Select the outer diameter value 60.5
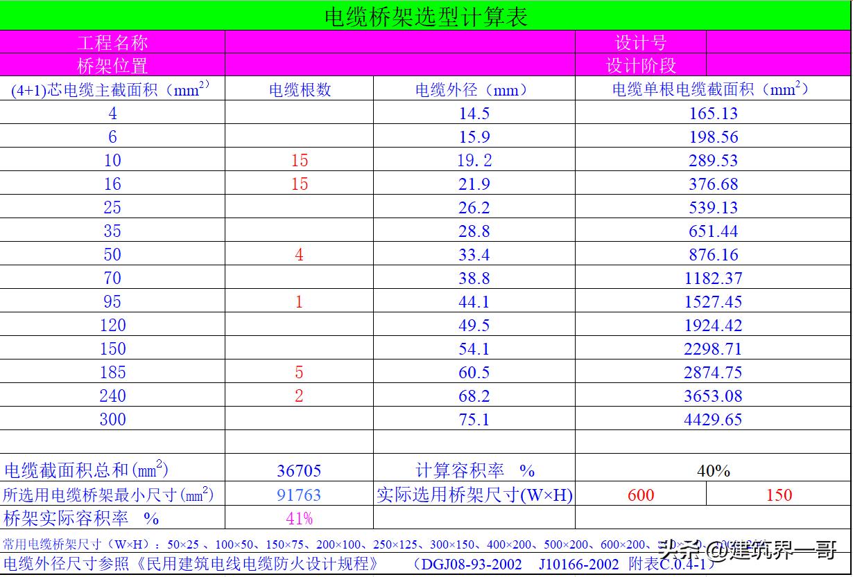Viewport: 853px width, 577px height. click(x=474, y=372)
